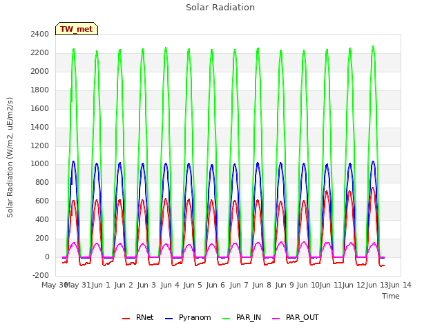The height and width of the screenshot is (331, 442).
Task: Click the Jun 14 x-axis date label
Action: click(400, 285)
